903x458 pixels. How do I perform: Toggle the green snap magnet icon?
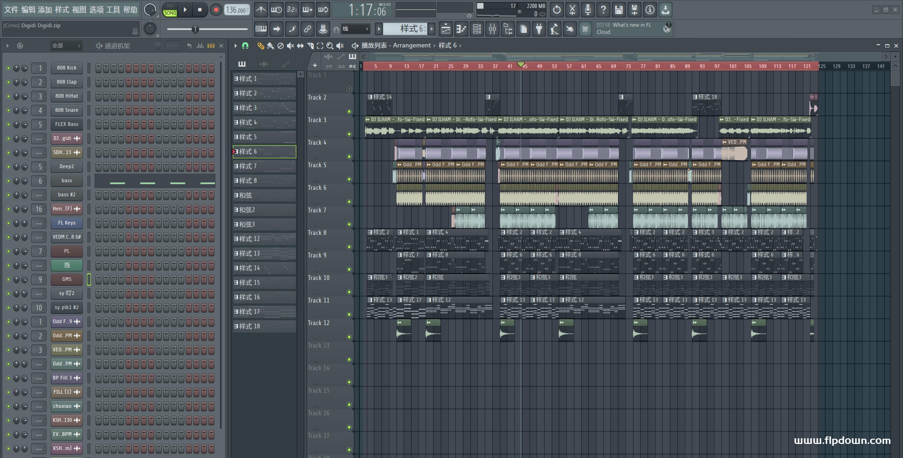(245, 46)
